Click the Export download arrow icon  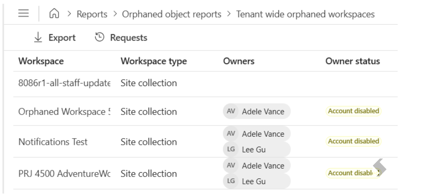coord(38,37)
